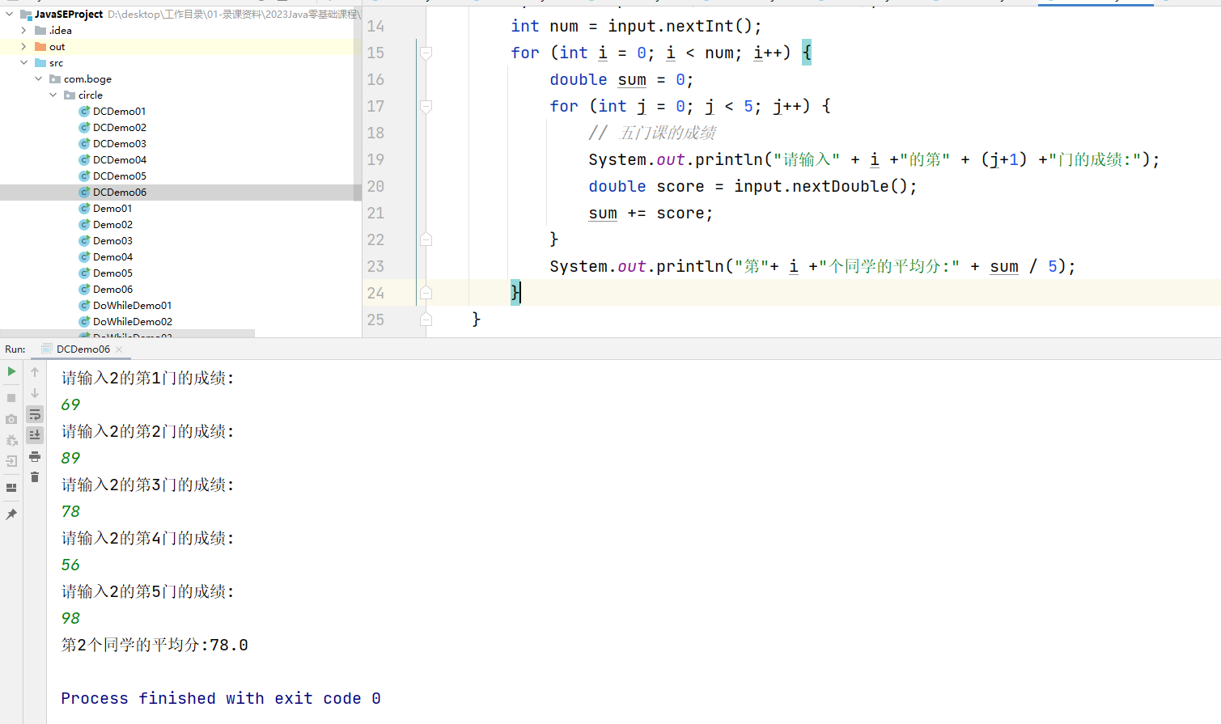Rerun DCDemo06 with the green play icon
Image resolution: width=1221 pixels, height=724 pixels.
click(x=11, y=371)
